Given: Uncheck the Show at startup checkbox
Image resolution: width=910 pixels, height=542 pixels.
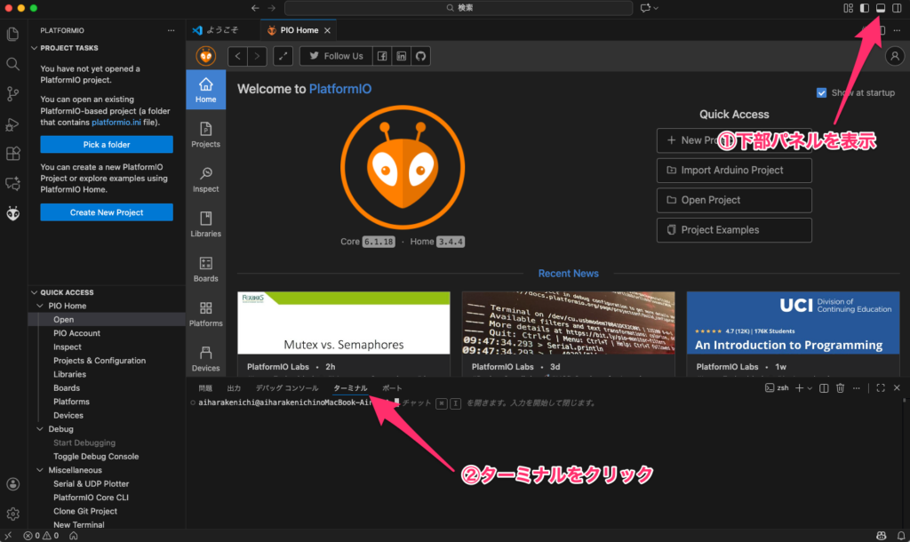Looking at the screenshot, I should [x=821, y=92].
